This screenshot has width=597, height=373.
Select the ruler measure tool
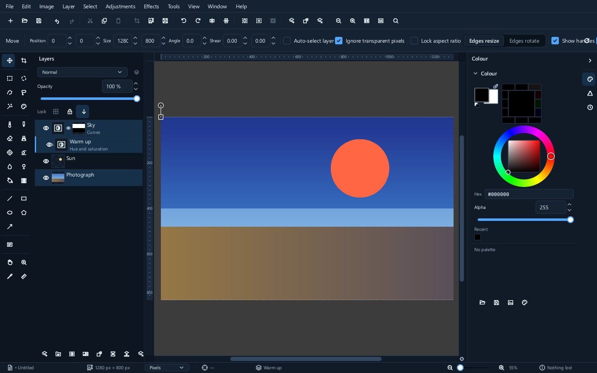pyautogui.click(x=24, y=276)
